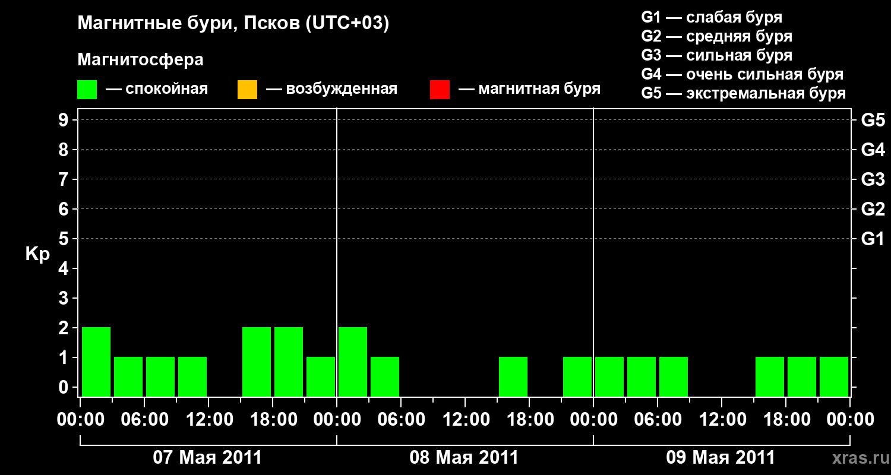Click the '08 Мая 2011' date label
The image size is (891, 475).
click(464, 457)
